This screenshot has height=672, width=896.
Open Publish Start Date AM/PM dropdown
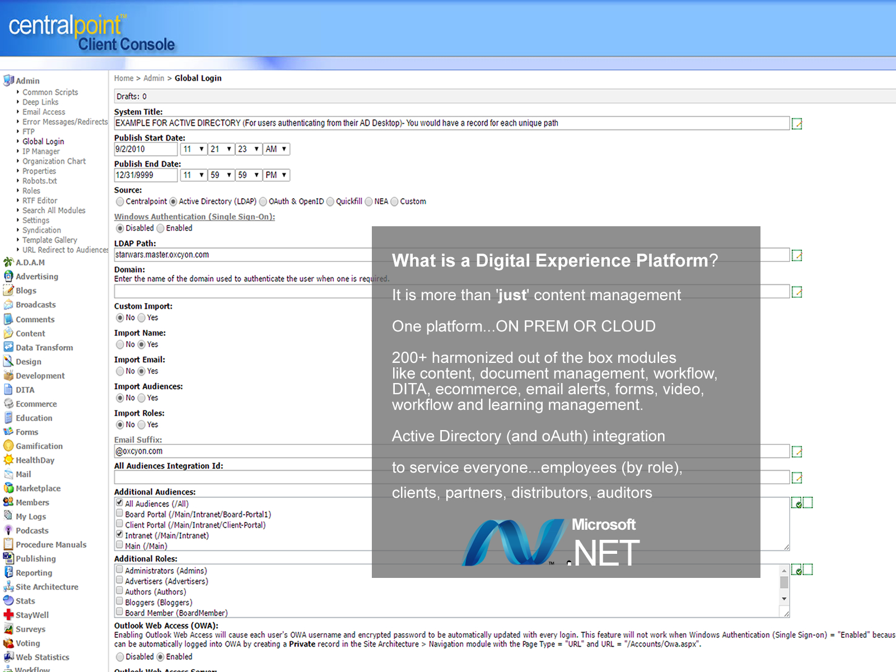(x=276, y=149)
